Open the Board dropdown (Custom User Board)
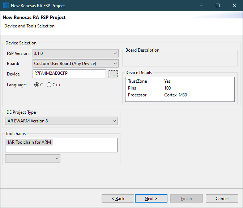243x208 pixels. (x=76, y=64)
